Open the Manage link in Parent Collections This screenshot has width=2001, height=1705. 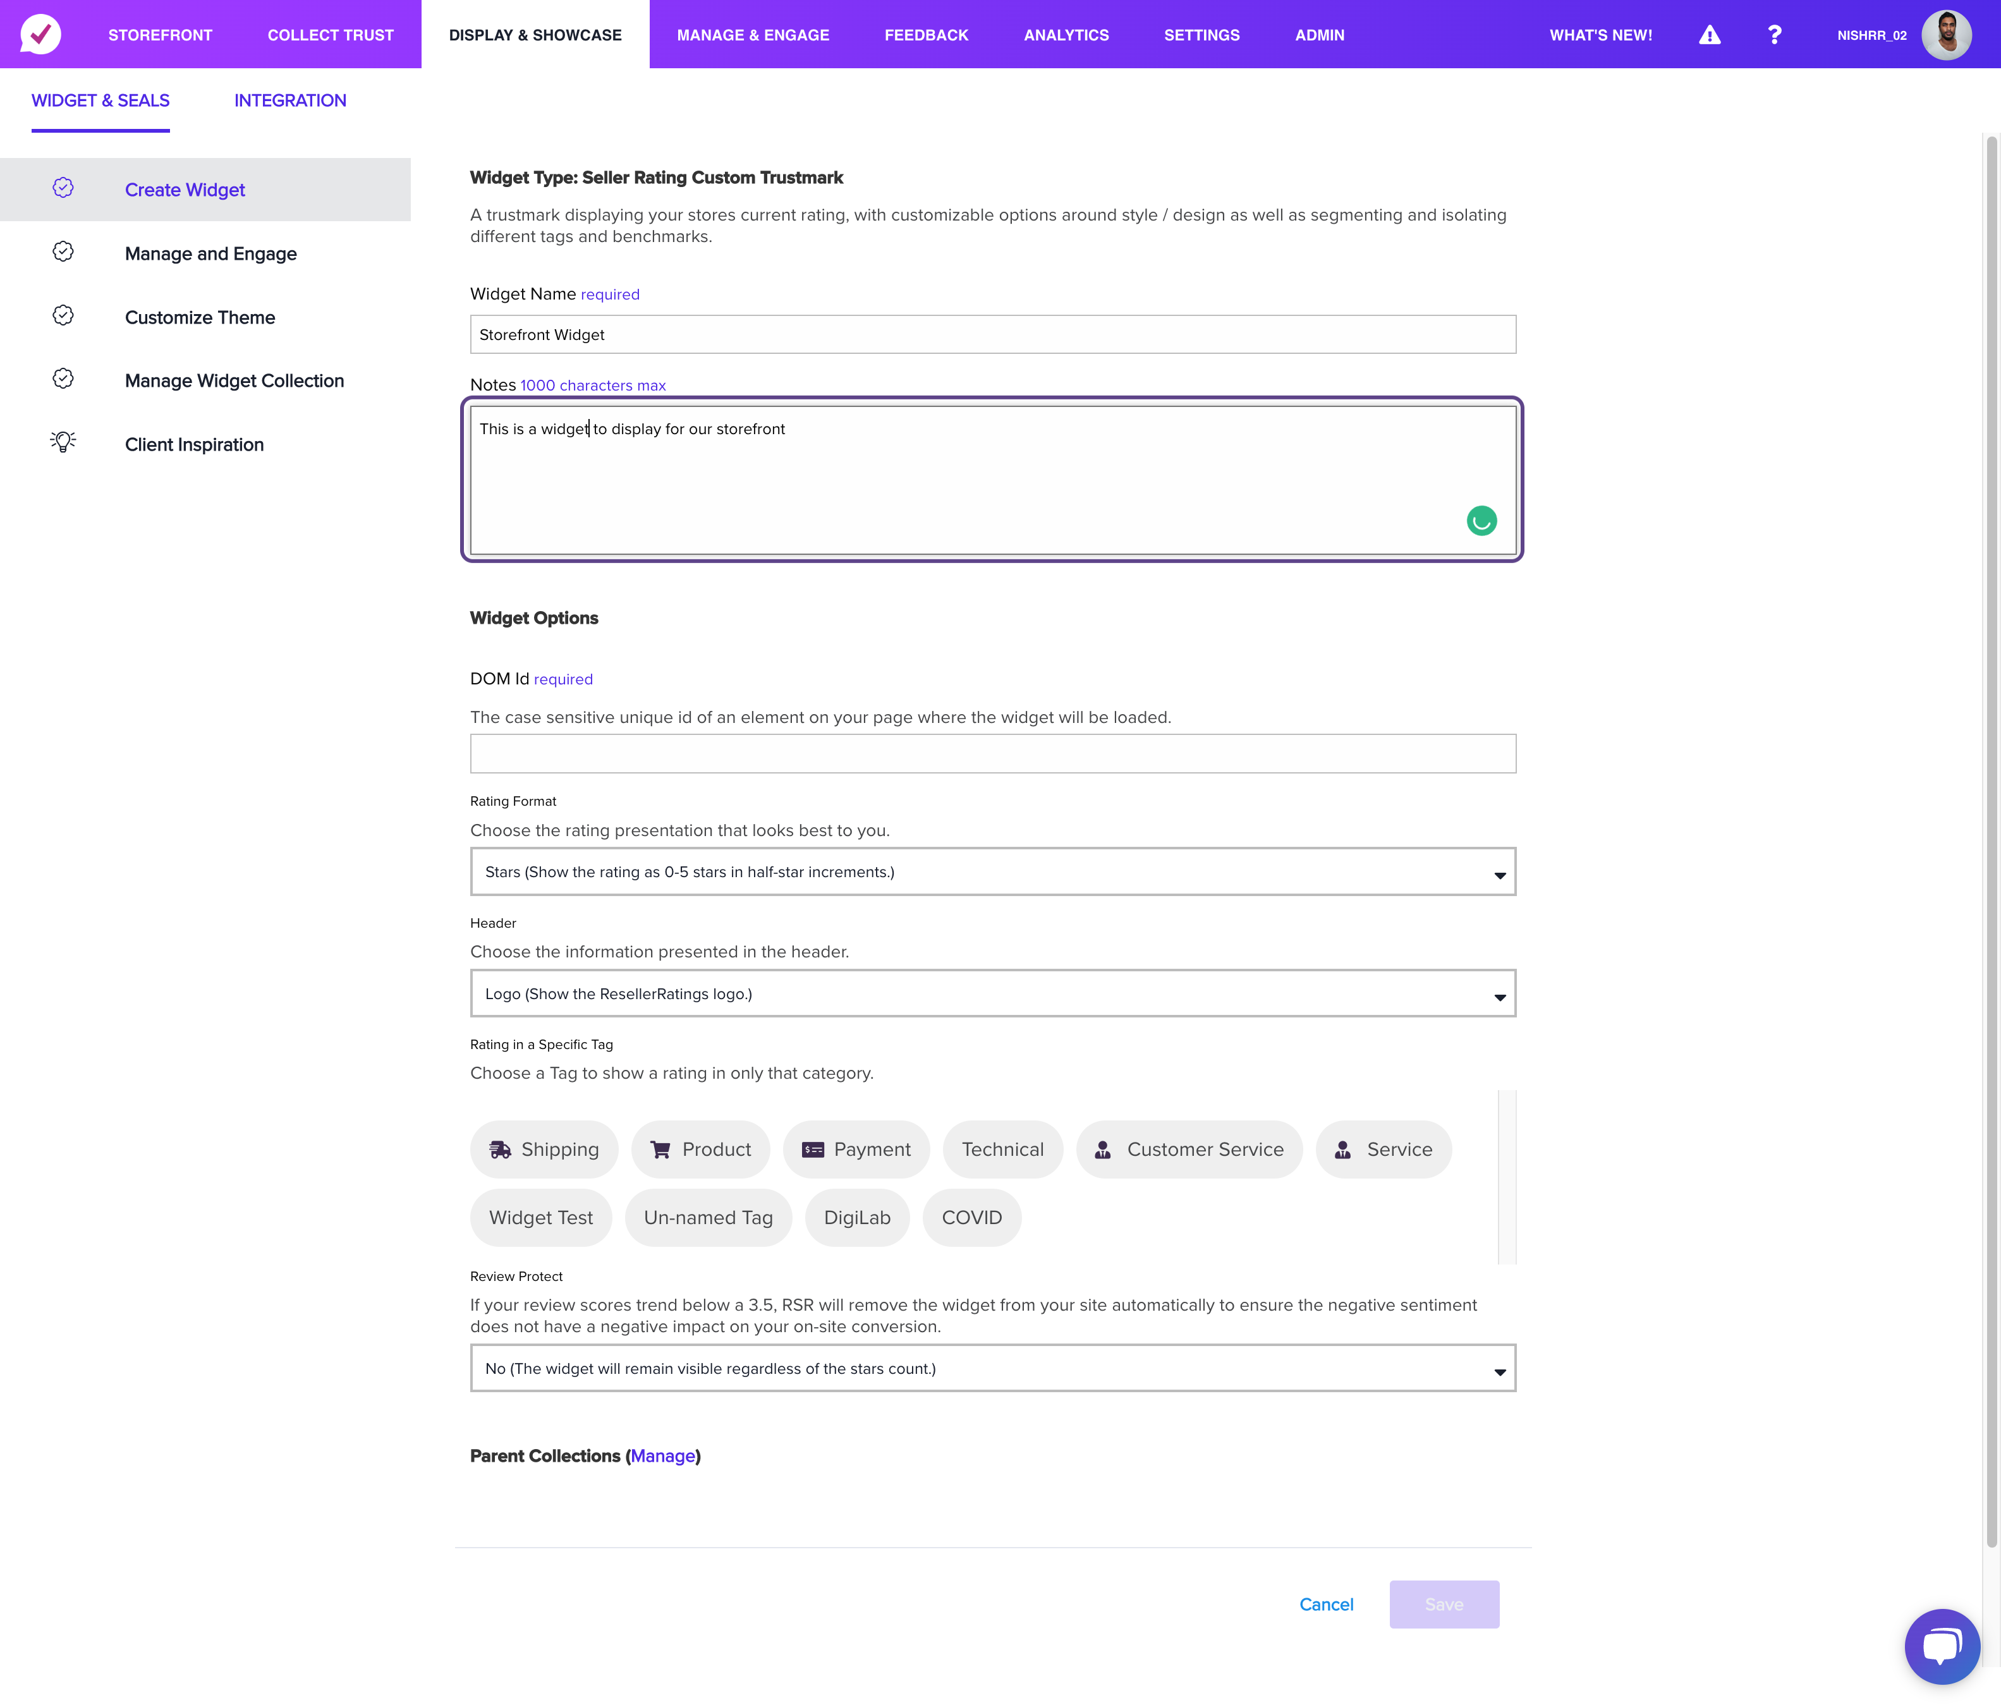pyautogui.click(x=662, y=1456)
